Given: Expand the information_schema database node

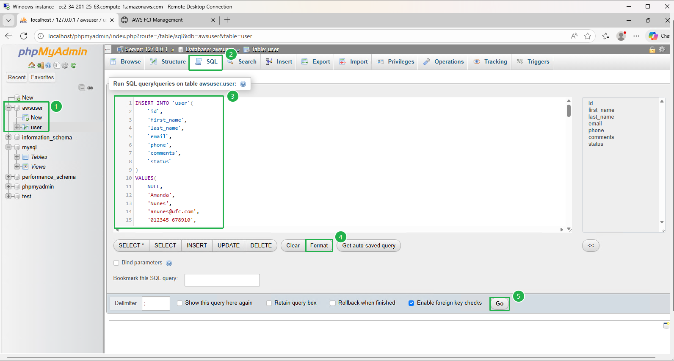Looking at the screenshot, I should pos(8,137).
